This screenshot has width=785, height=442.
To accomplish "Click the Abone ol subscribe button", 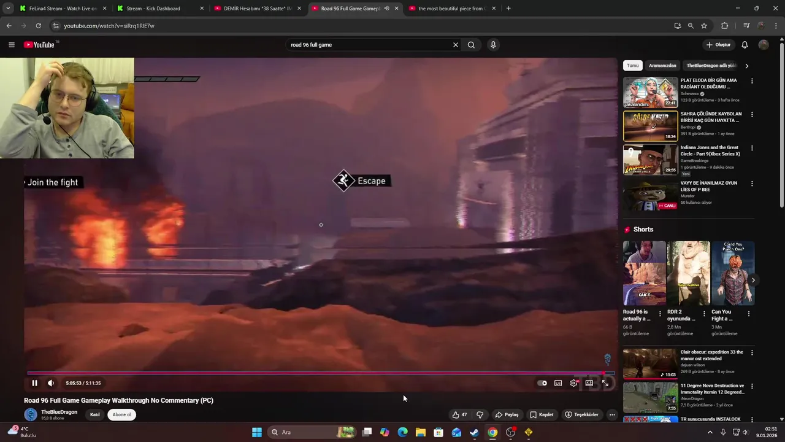I will coord(121,415).
